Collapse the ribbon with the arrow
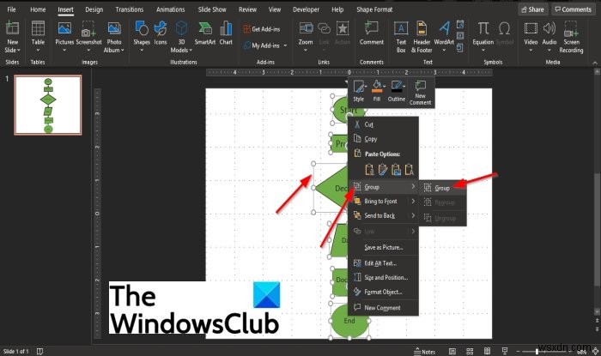The image size is (601, 356). pos(595,63)
